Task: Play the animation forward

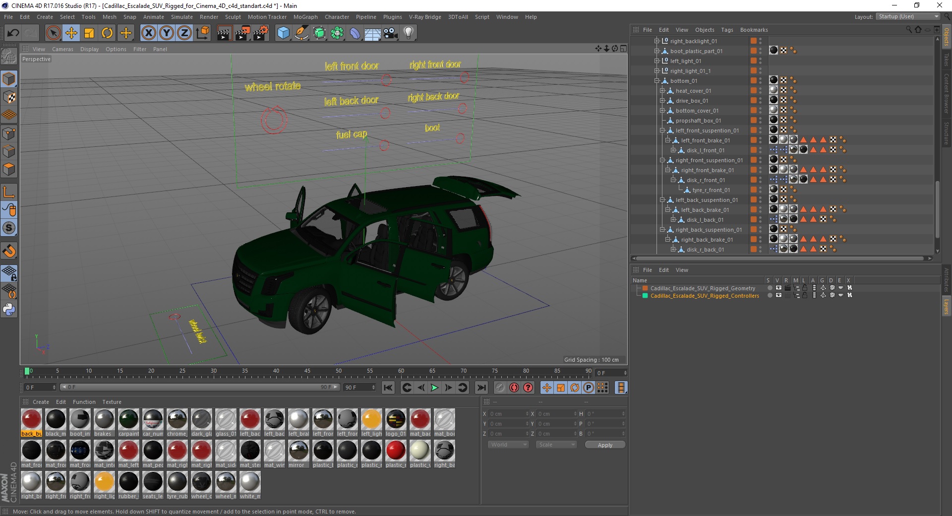Action: (434, 387)
